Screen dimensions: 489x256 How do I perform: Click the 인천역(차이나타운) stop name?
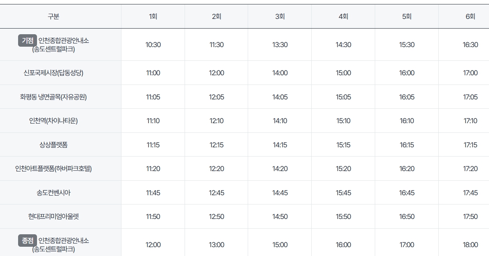53,121
